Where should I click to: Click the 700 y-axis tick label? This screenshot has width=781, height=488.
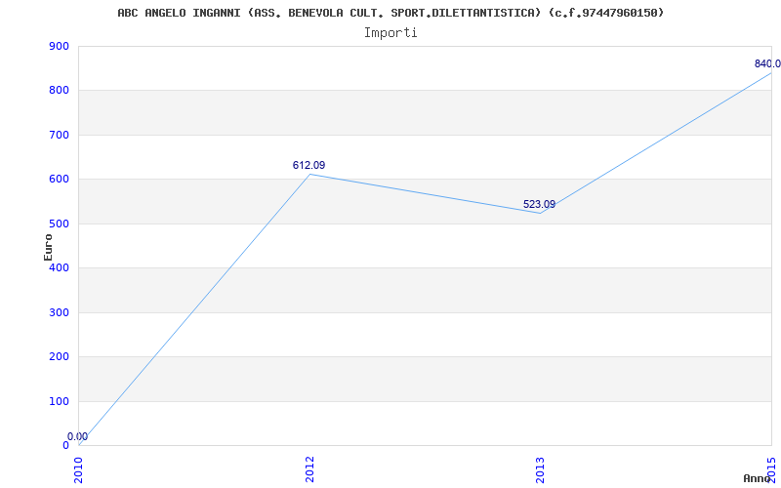click(x=59, y=135)
